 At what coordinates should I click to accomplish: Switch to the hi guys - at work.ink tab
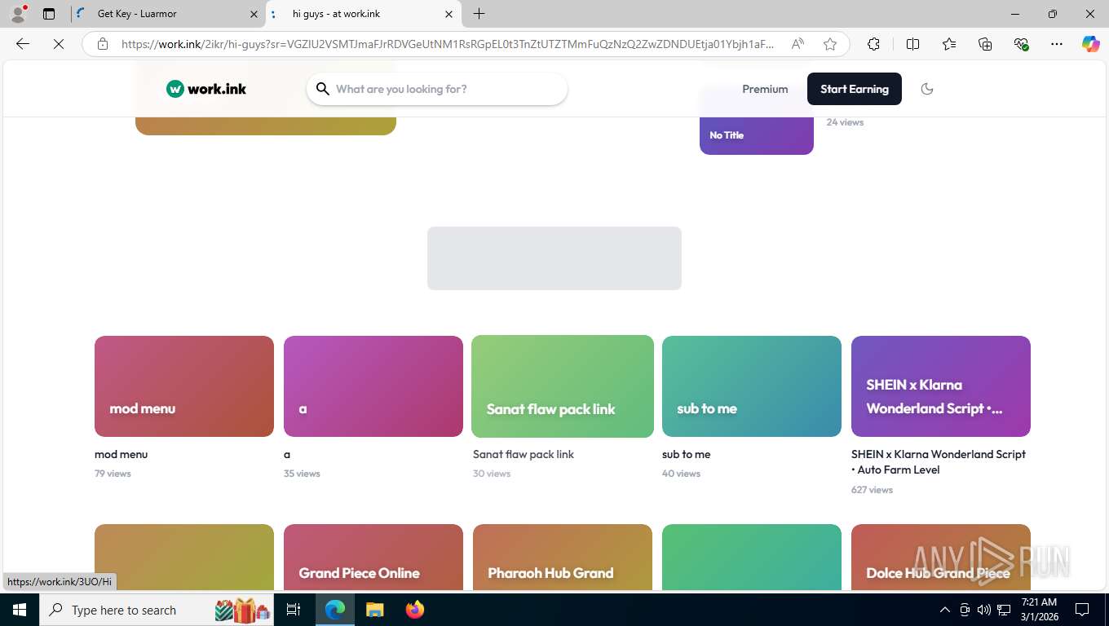[x=364, y=14]
